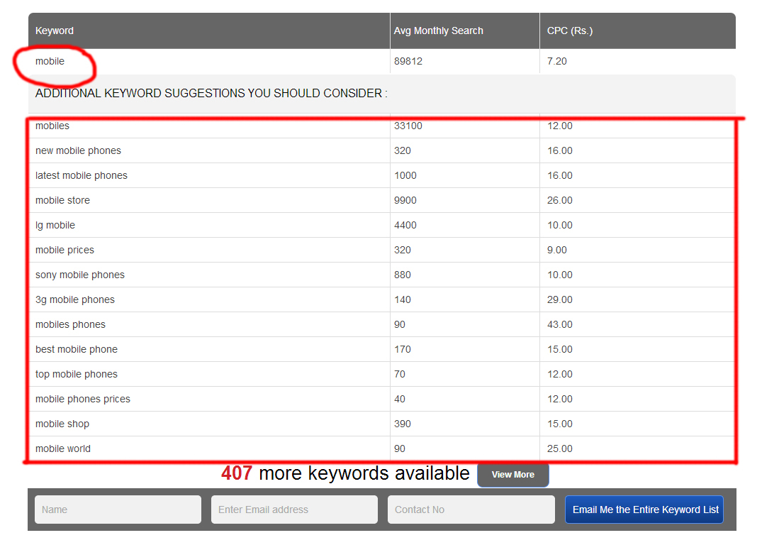The image size is (762, 545).
Task: Select the 7.20 CPC value
Action: (557, 61)
